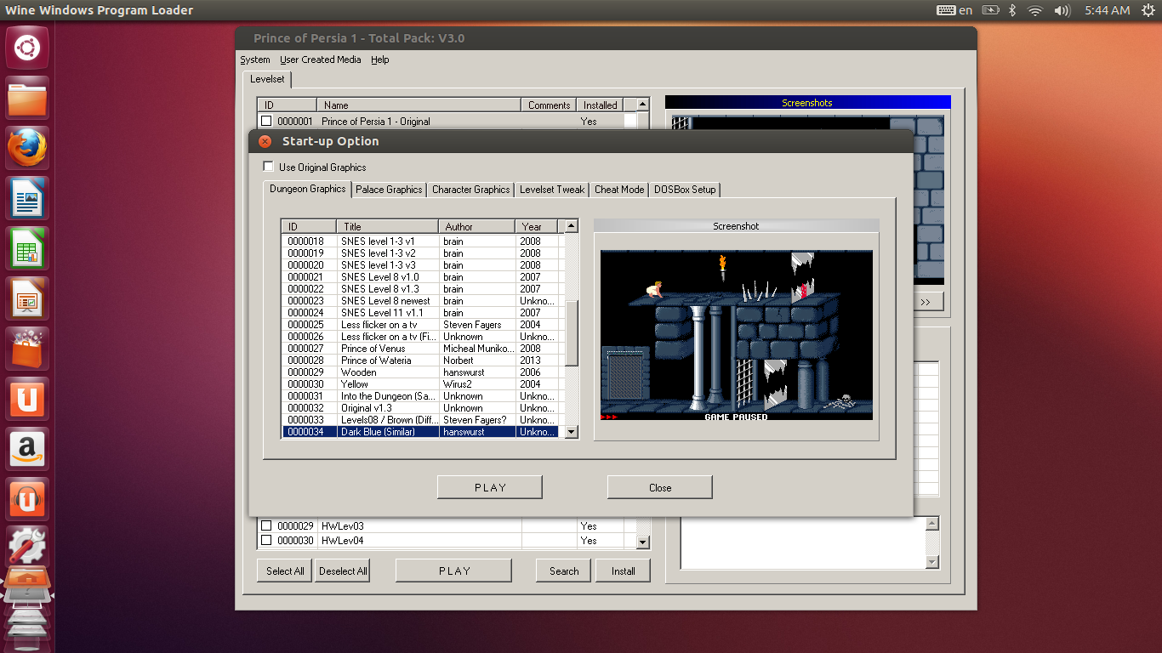Sort graphics list by Year column header
Image resolution: width=1162 pixels, height=653 pixels.
(537, 226)
